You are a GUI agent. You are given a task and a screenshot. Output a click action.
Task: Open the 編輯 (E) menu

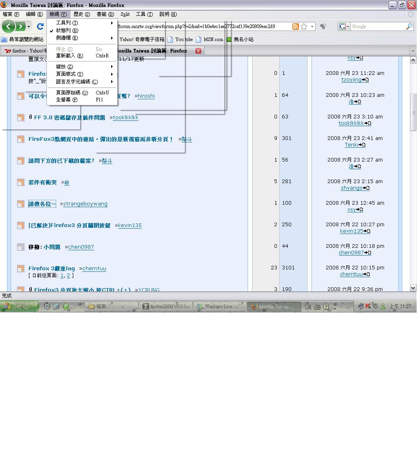pyautogui.click(x=34, y=14)
